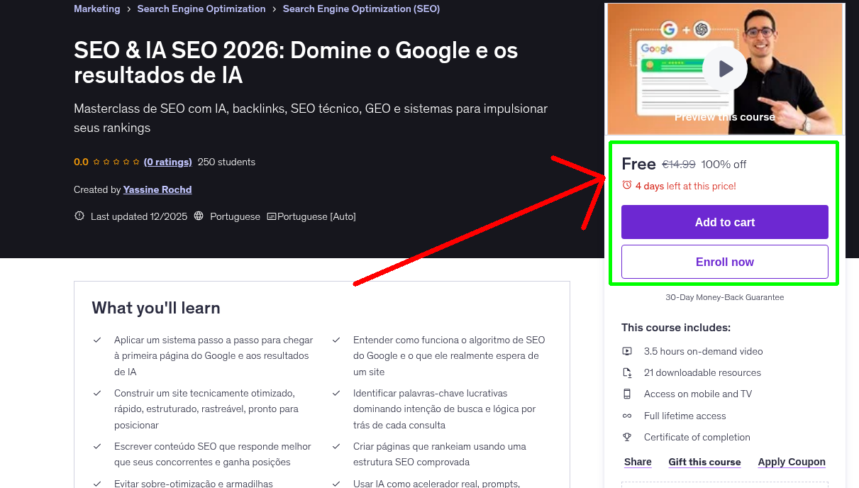Image resolution: width=859 pixels, height=488 pixels.
Task: Click the clock icon beside Last updated
Action: [x=79, y=216]
